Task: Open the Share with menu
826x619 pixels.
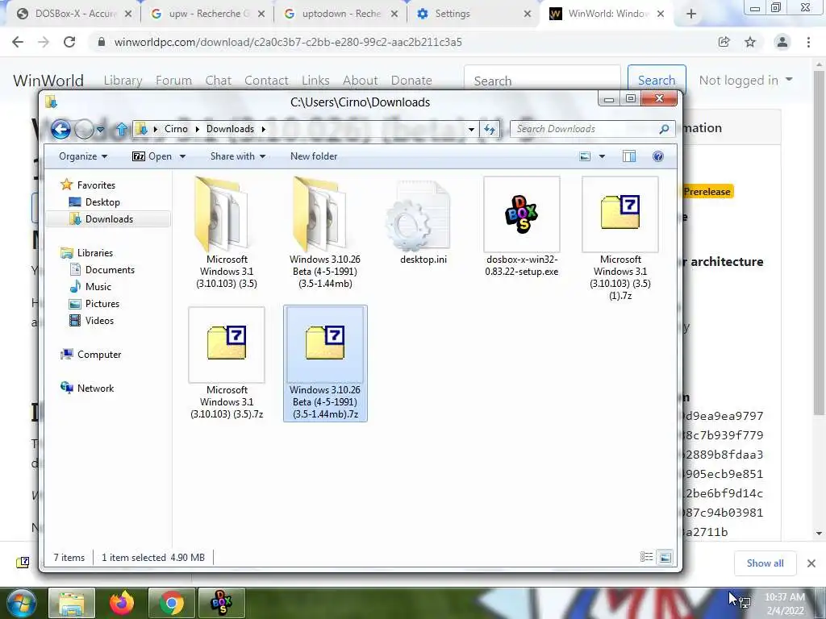Action: tap(238, 156)
